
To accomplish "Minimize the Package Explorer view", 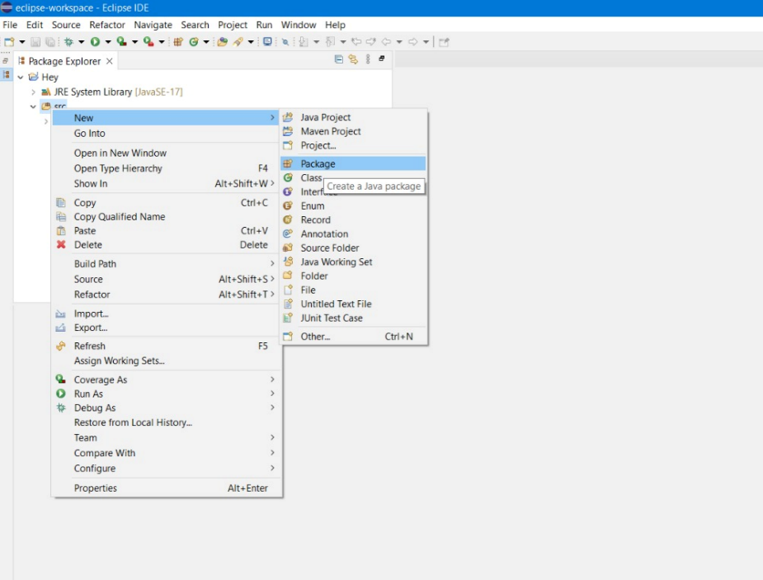I will (382, 59).
